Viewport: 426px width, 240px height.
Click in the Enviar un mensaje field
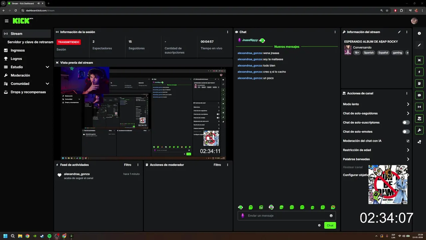286,216
